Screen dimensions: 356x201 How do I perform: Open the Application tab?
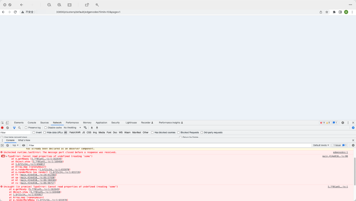101,123
